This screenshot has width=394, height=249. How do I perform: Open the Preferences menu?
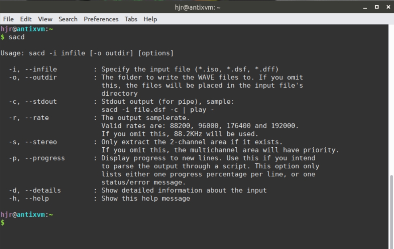(x=101, y=19)
